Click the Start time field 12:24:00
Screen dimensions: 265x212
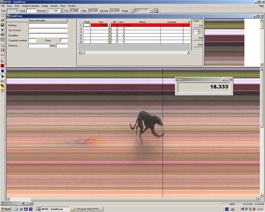click(115, 11)
